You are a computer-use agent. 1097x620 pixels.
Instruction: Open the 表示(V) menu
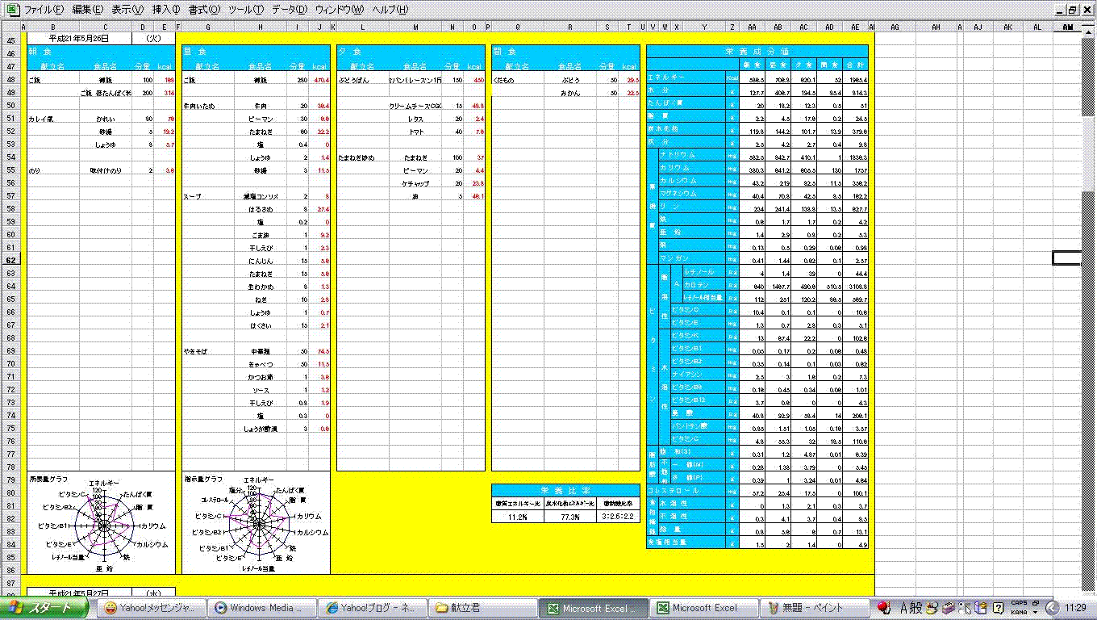127,10
